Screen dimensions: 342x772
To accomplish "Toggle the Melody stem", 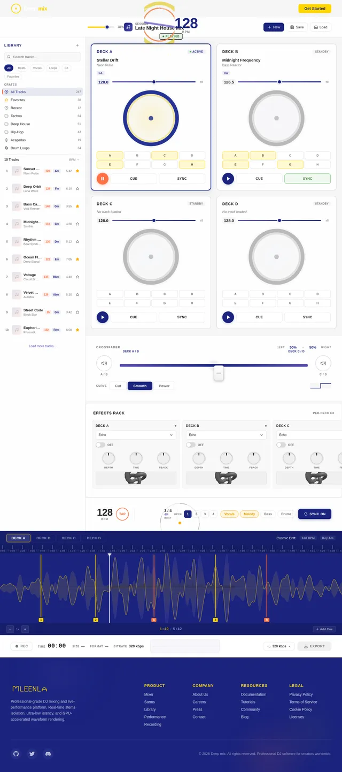I will 250,514.
